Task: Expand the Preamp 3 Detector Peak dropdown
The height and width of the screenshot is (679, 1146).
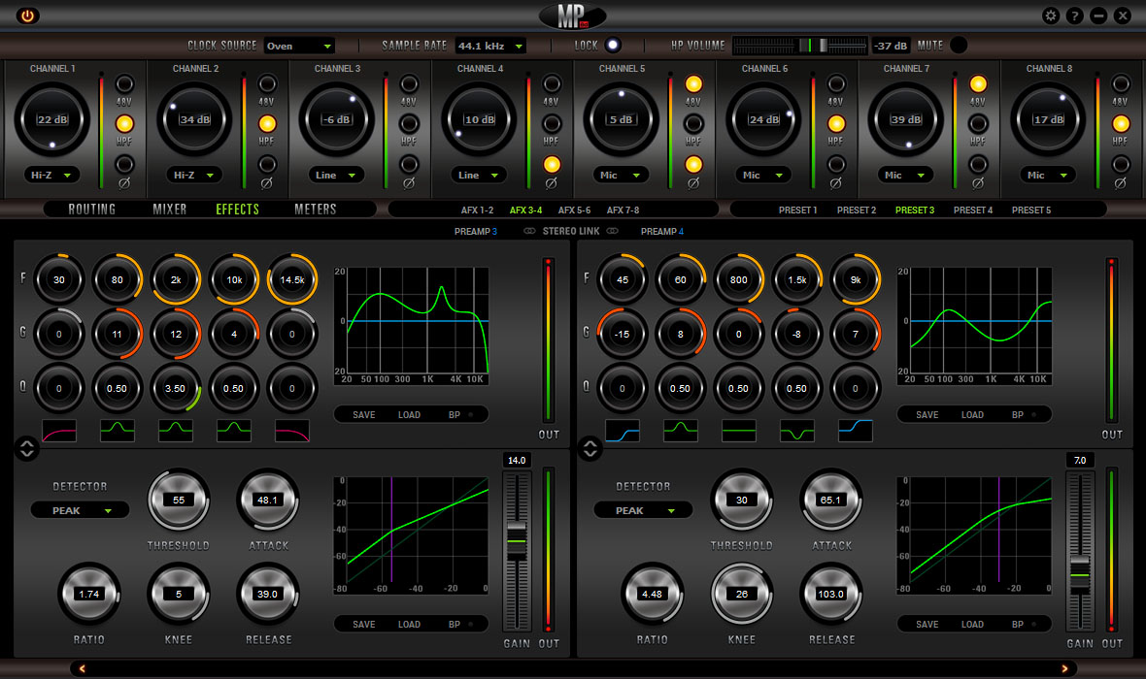Action: [x=80, y=510]
